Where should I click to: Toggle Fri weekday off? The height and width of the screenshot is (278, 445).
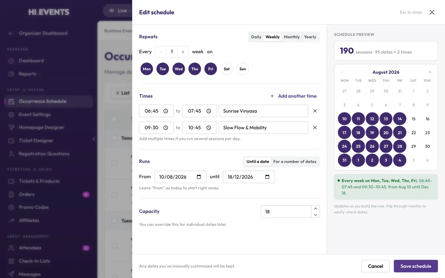pos(211,69)
